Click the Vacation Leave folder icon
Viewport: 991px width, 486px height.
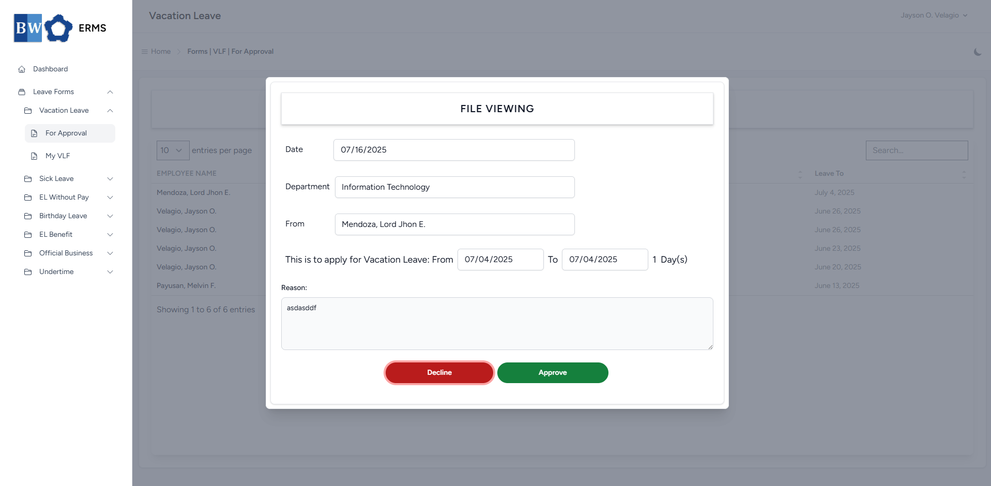click(28, 111)
